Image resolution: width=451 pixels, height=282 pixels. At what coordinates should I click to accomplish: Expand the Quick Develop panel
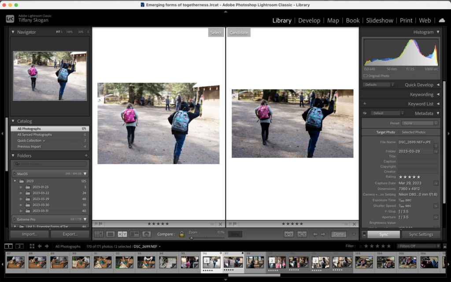pos(438,85)
